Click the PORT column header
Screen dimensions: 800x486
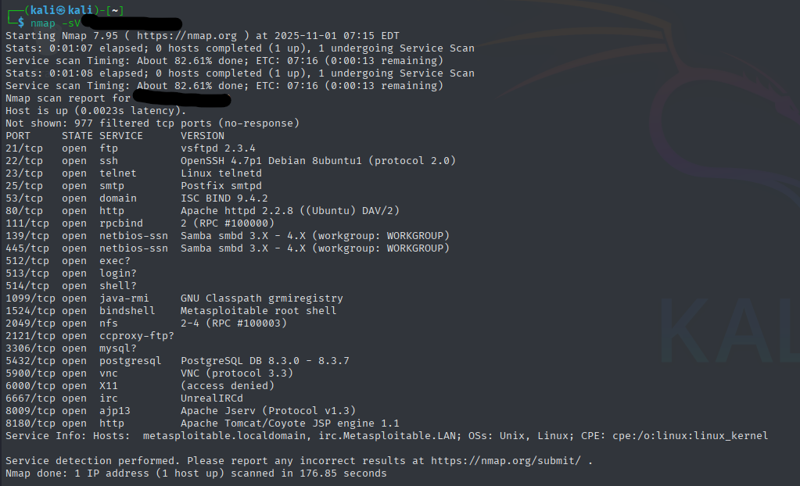(18, 135)
